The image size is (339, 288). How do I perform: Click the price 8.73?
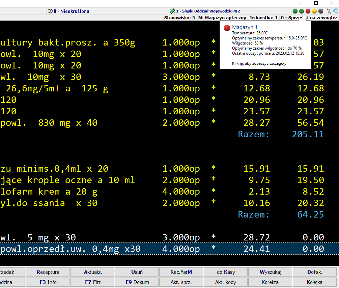(x=259, y=77)
